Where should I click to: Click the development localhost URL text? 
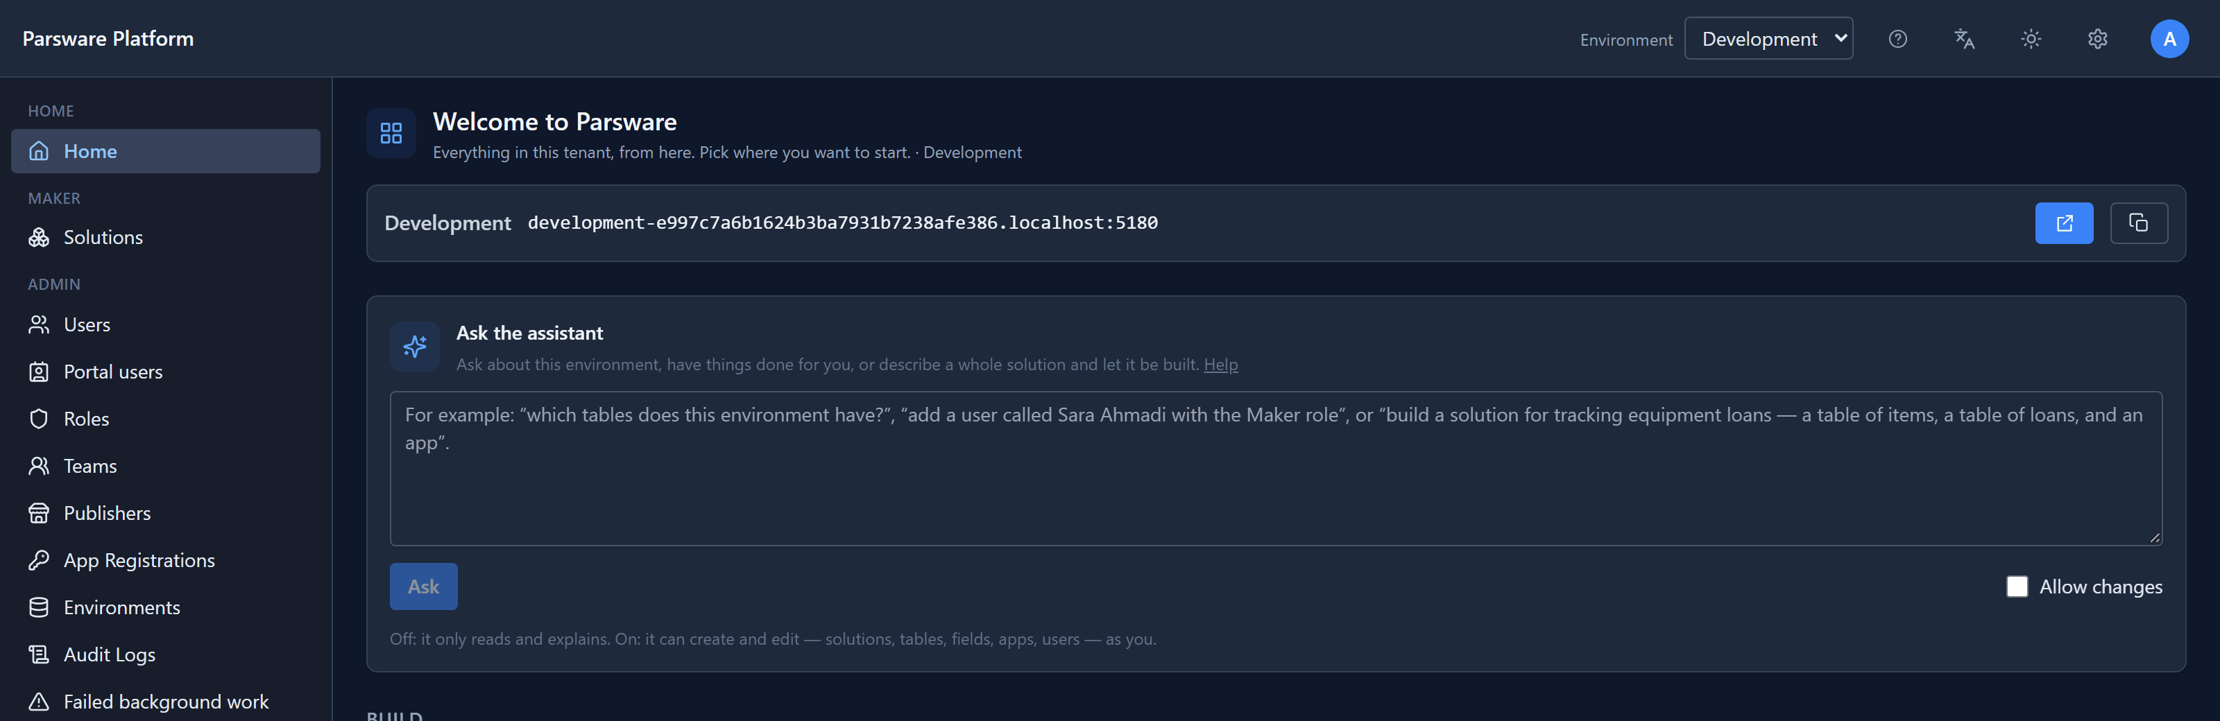[842, 223]
